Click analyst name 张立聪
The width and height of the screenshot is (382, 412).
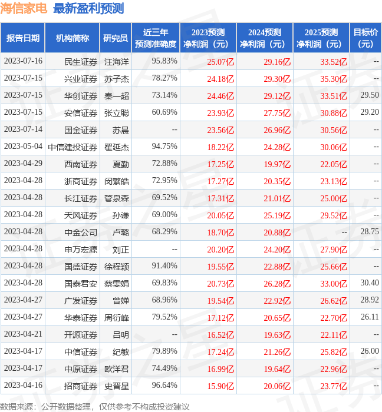117,113
